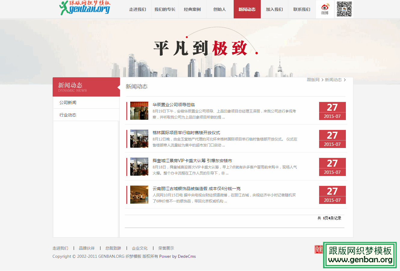The height and width of the screenshot is (271, 400).
Task: Click the 27 2015-07 date badge on first article
Action: point(332,111)
